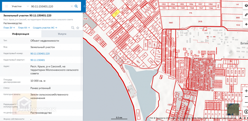Open cadastral quarter link 90:11:150401
This screenshot has width=248, height=121.
[x=37, y=60]
